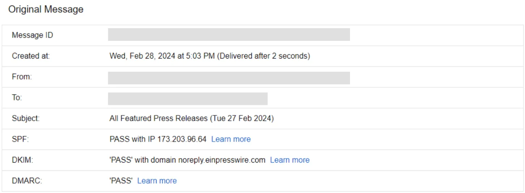Click the From: row label
The height and width of the screenshot is (193, 525).
(x=22, y=77)
